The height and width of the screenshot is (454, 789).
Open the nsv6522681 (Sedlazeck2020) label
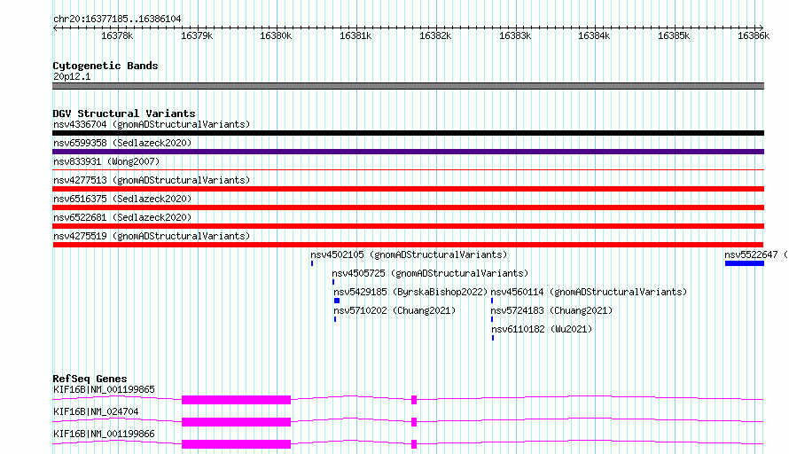coord(122,217)
